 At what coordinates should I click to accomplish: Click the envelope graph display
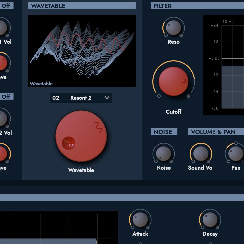[x=59, y=227]
